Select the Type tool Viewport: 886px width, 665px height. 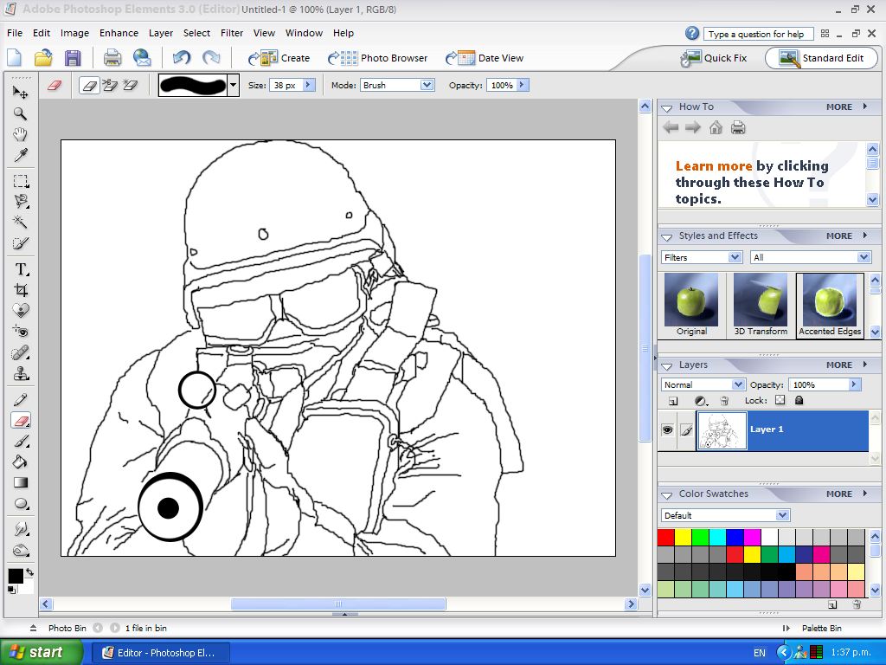(21, 269)
